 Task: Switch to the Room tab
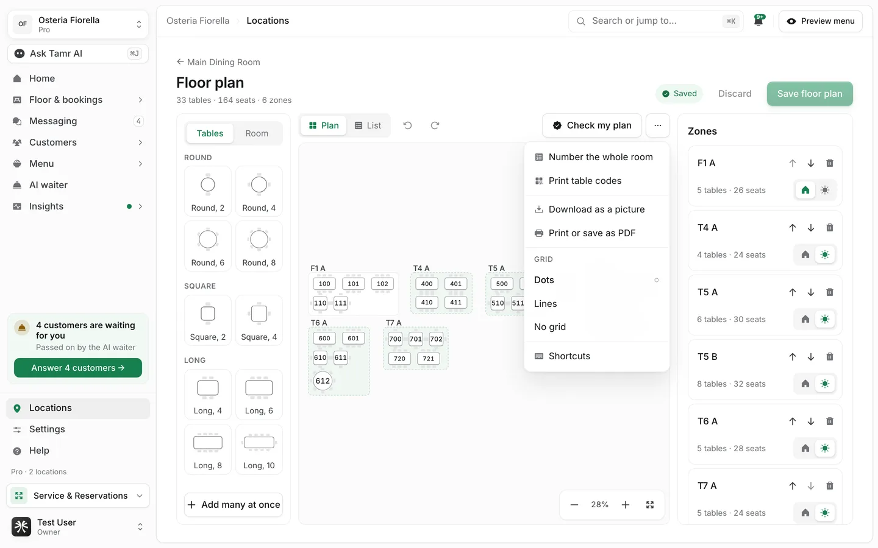pos(257,133)
